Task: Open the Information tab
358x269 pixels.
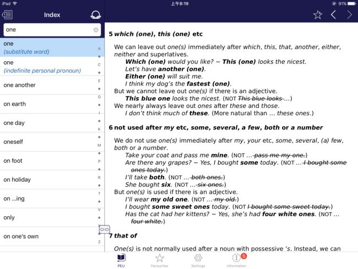Action: (x=236, y=260)
